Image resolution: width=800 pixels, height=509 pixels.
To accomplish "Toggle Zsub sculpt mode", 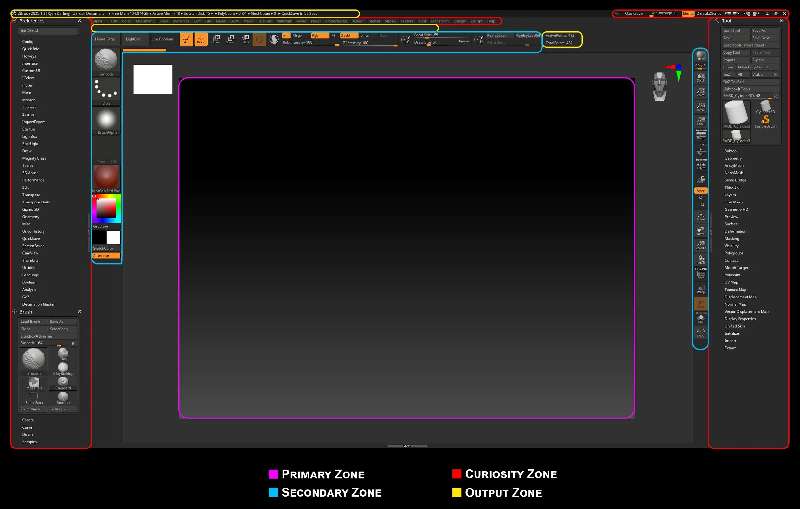I will 365,36.
